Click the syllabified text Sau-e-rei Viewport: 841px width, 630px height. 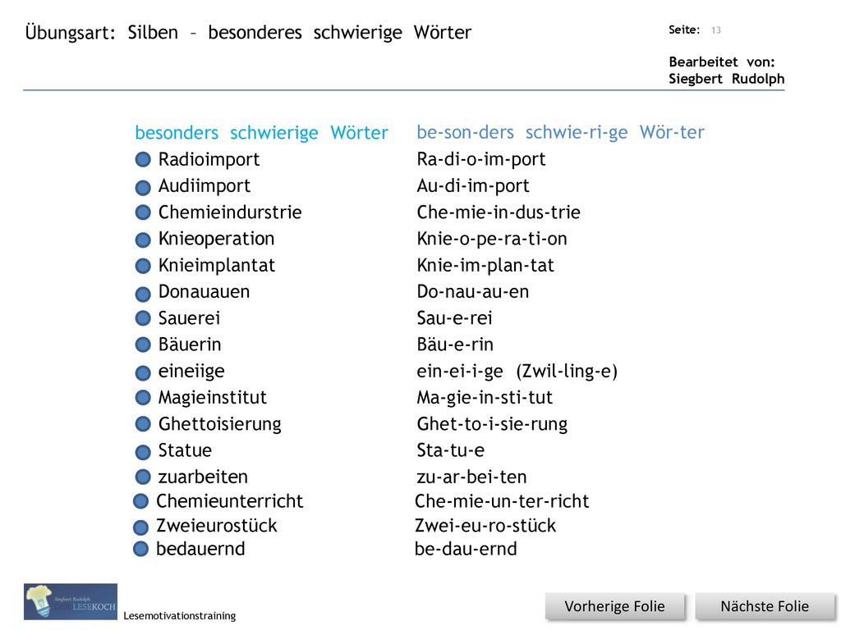454,318
